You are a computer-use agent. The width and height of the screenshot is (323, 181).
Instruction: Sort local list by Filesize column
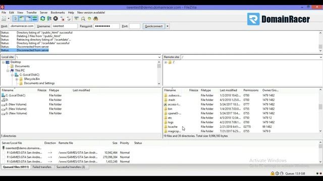tap(42, 90)
